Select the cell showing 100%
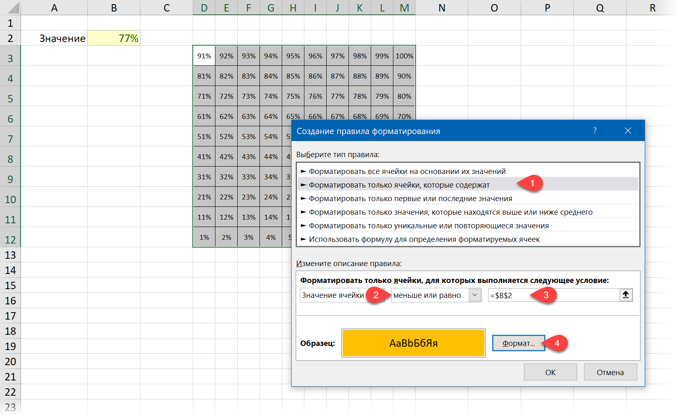This screenshot has width=678, height=415. pos(404,56)
